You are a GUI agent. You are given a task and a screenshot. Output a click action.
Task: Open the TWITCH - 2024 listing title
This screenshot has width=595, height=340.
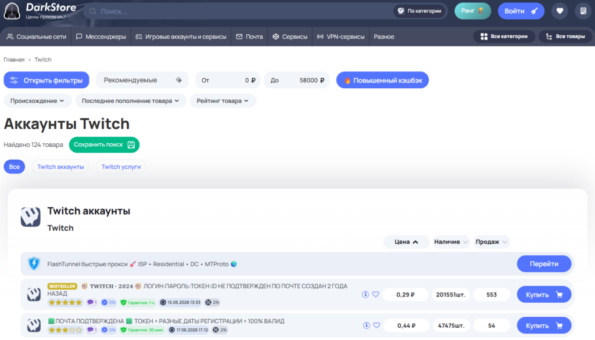pyautogui.click(x=198, y=290)
